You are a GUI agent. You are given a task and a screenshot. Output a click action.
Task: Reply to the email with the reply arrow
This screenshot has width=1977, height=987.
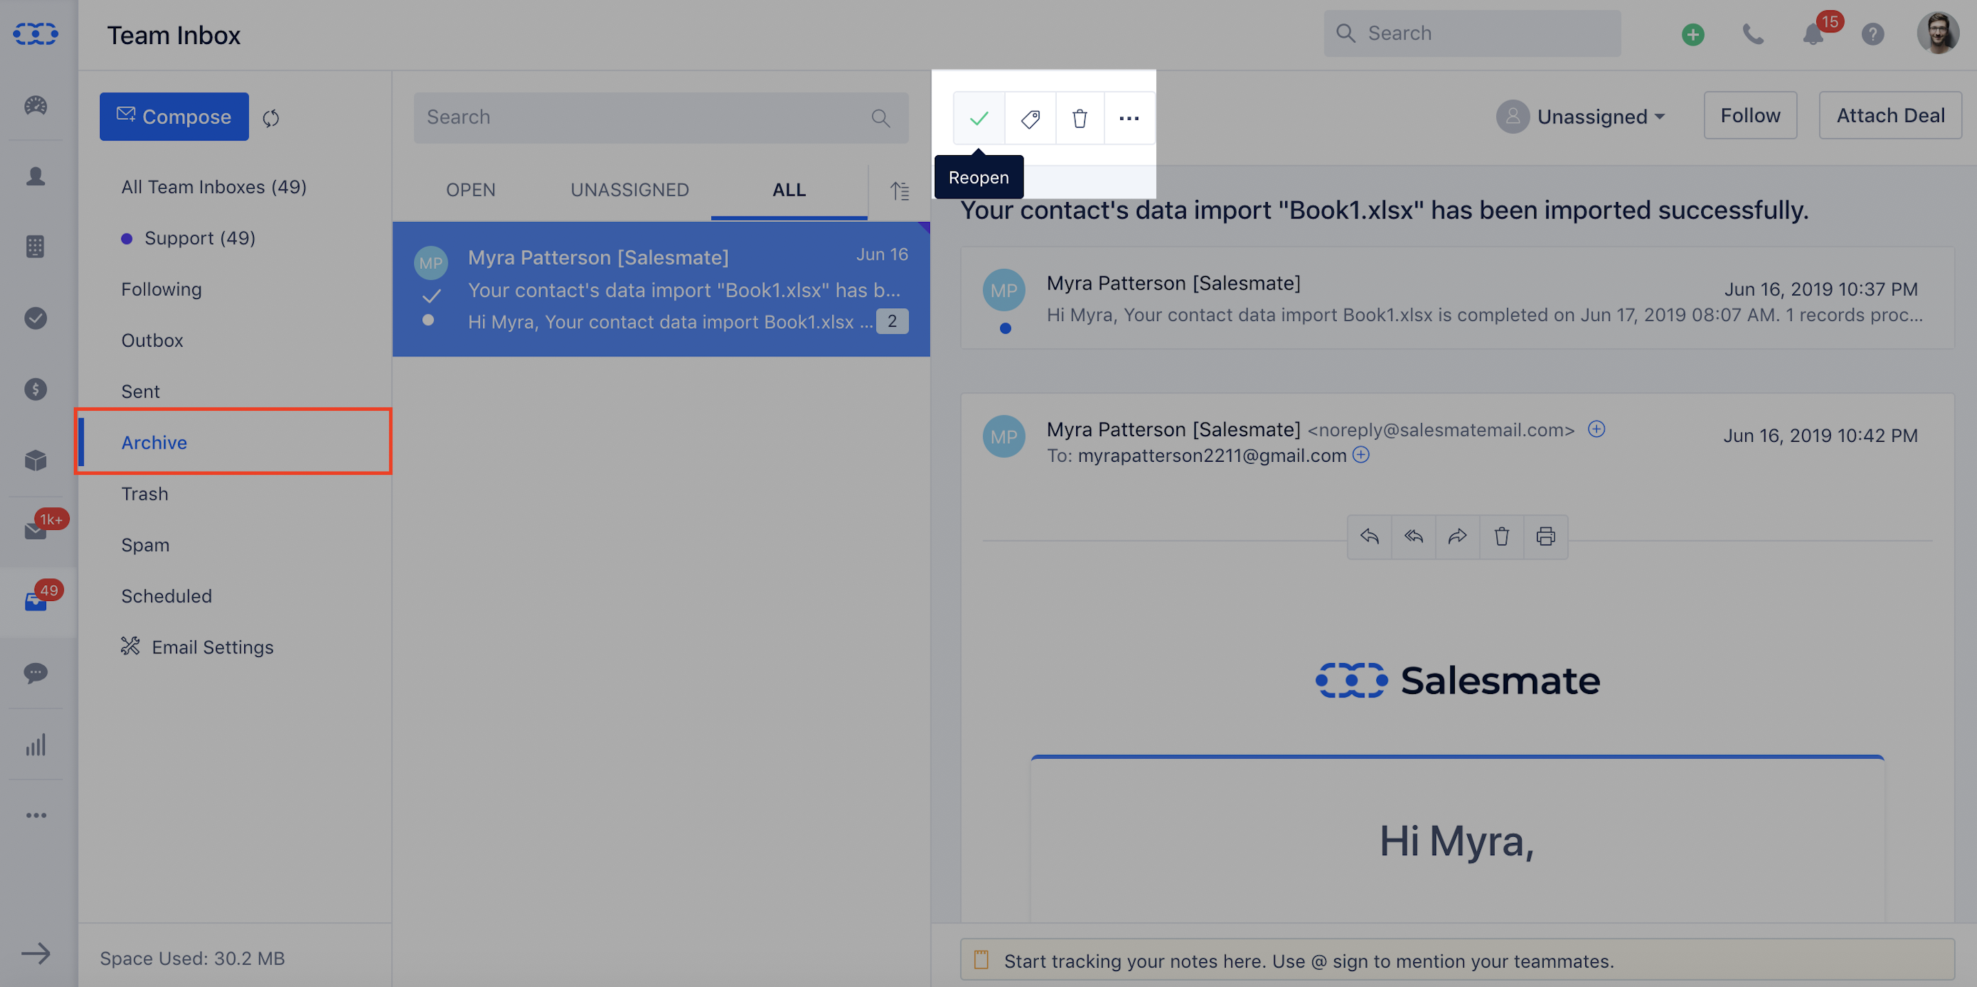[x=1369, y=537]
